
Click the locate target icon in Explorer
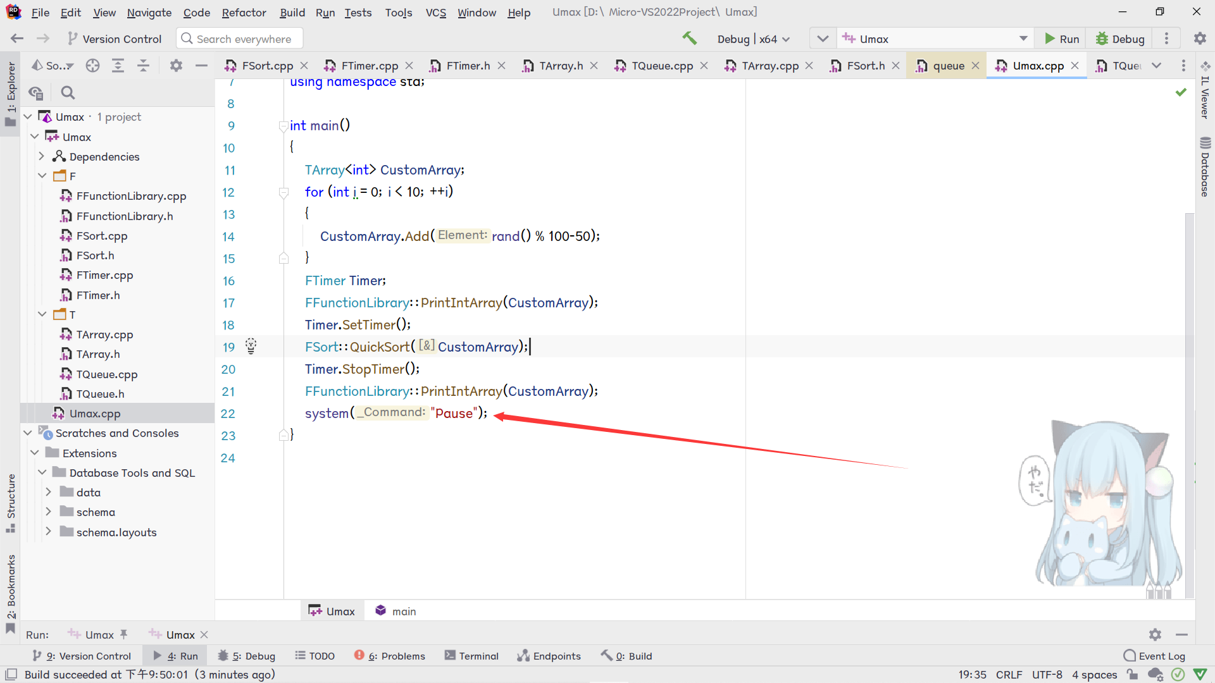coord(93,65)
